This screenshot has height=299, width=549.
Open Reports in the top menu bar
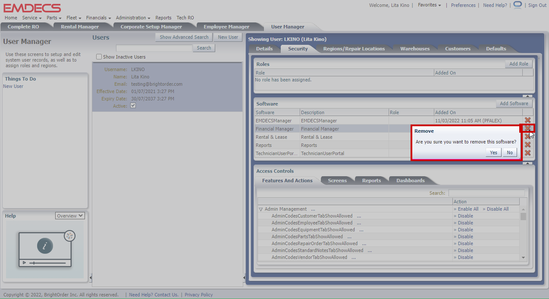pyautogui.click(x=163, y=18)
